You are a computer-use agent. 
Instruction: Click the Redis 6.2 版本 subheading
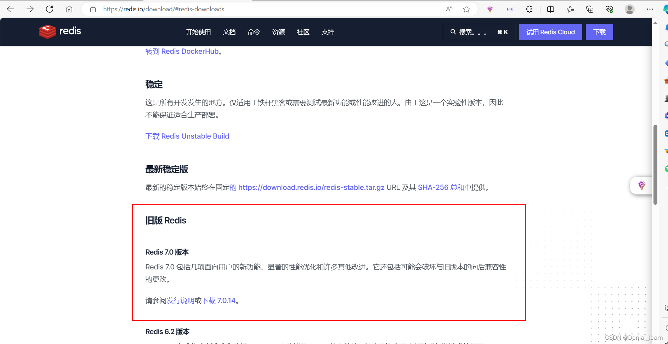coord(168,332)
